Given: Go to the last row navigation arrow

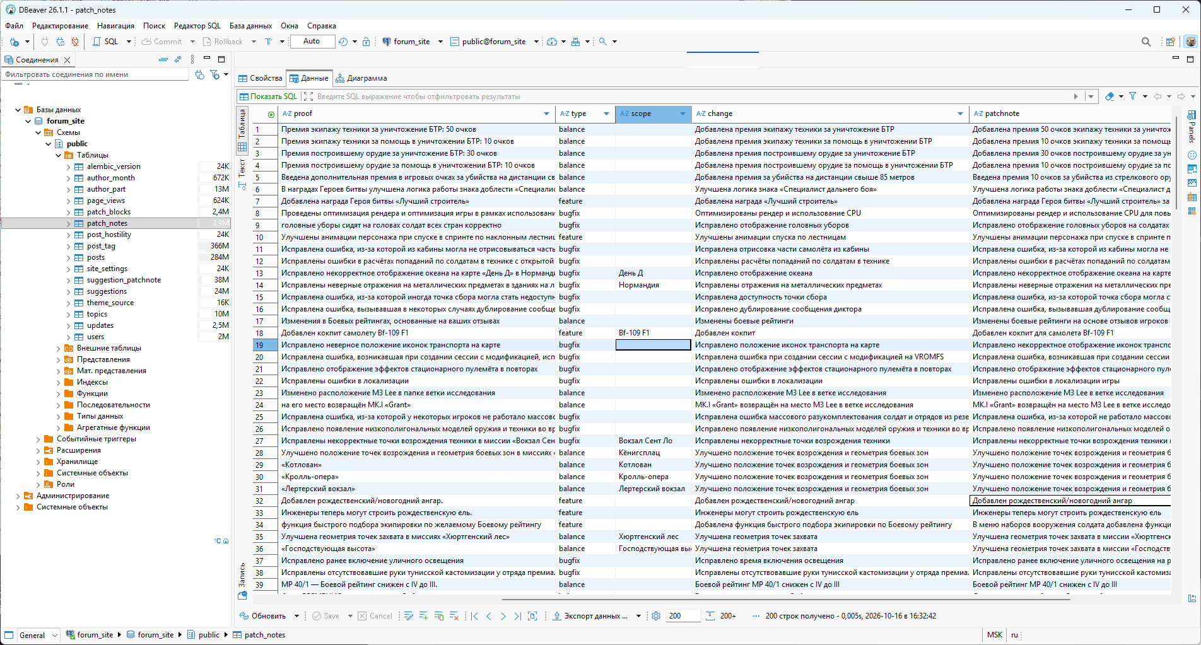Looking at the screenshot, I should 517,616.
